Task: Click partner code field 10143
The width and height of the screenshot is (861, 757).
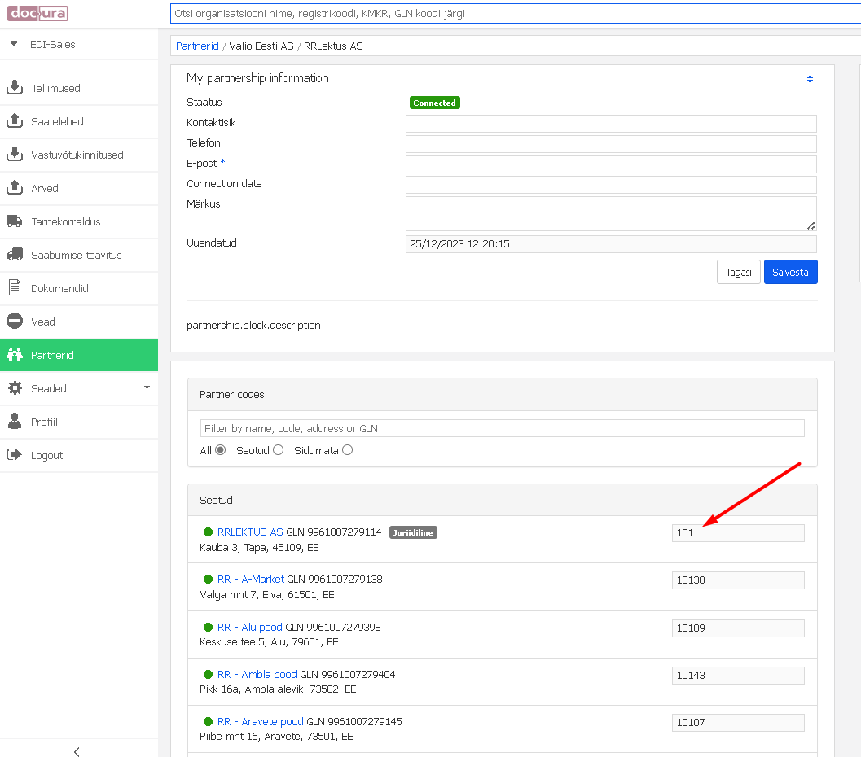Action: (738, 676)
